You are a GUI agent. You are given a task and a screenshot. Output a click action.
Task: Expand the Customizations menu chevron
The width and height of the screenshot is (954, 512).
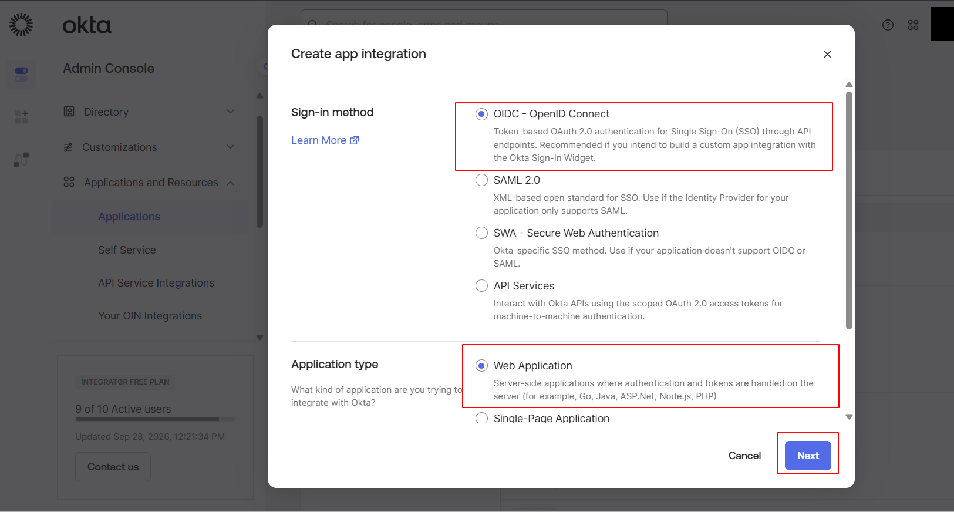pyautogui.click(x=231, y=147)
